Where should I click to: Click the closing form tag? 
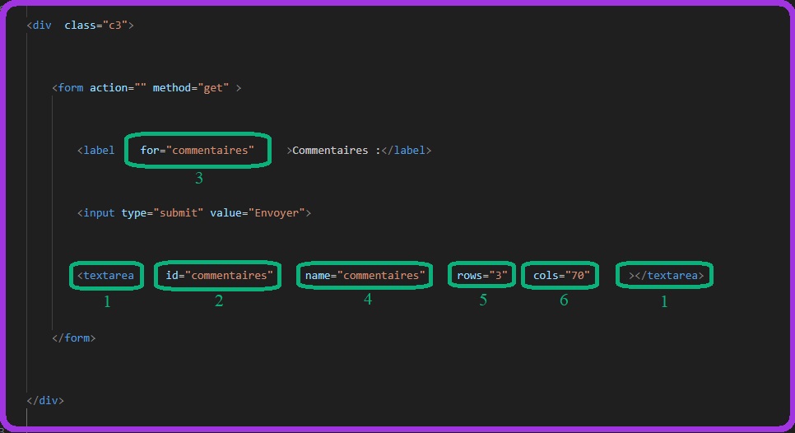73,338
